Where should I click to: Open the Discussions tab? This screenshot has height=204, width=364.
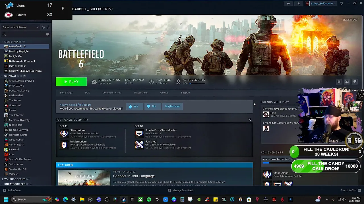click(x=141, y=93)
